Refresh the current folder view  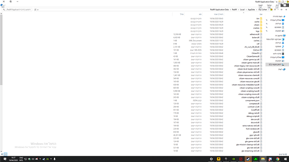[x=35, y=10]
